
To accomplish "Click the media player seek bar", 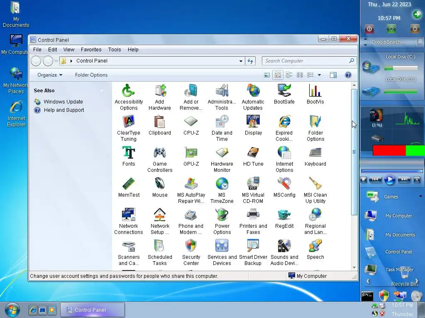I will coord(392,171).
